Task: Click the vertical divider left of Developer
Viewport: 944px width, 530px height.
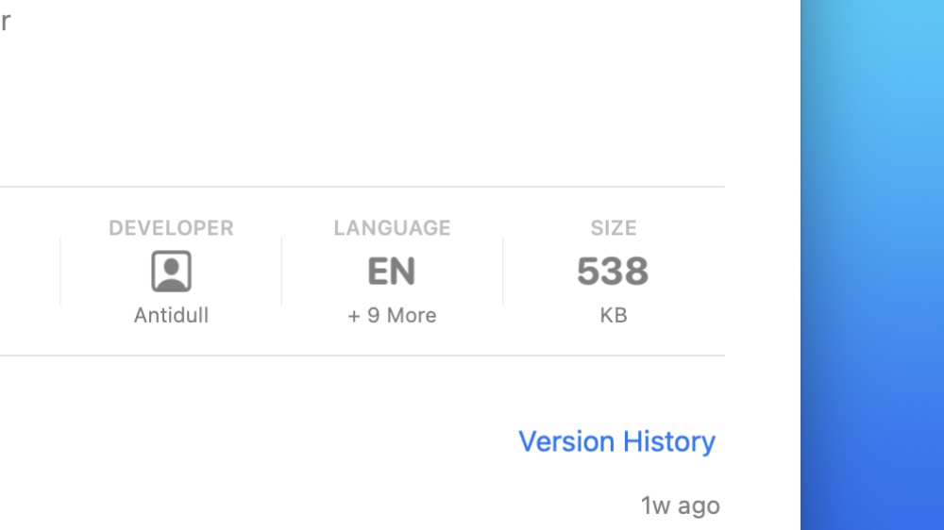Action: (x=60, y=272)
